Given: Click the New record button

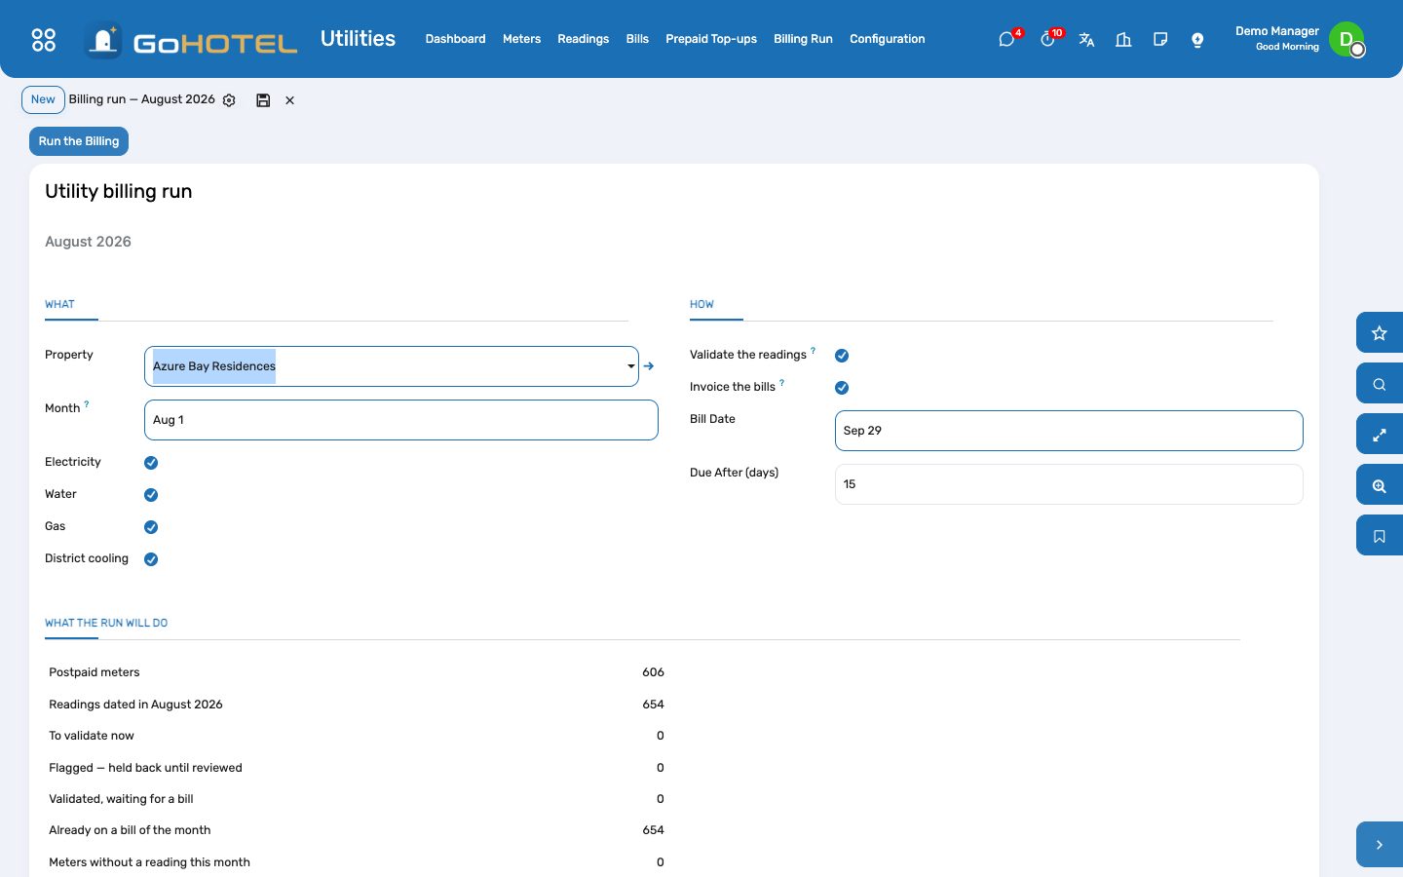Looking at the screenshot, I should coord(43,99).
